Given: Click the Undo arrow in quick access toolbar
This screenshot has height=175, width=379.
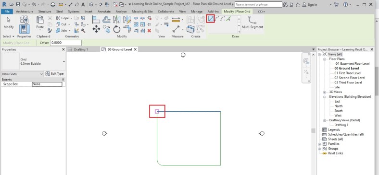Looking at the screenshot, I should click(34, 4).
